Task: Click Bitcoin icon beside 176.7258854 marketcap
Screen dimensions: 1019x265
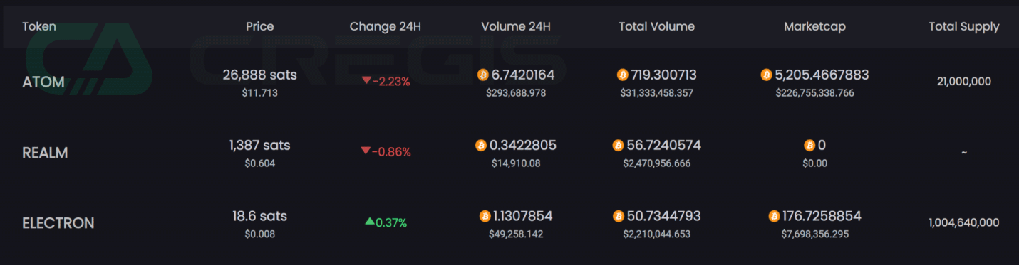Action: [x=775, y=216]
